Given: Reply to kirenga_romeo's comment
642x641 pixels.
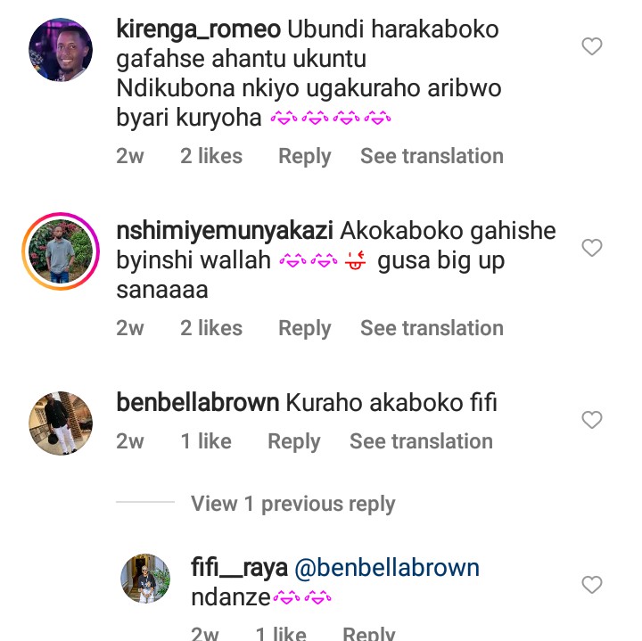Looking at the screenshot, I should coord(304,156).
